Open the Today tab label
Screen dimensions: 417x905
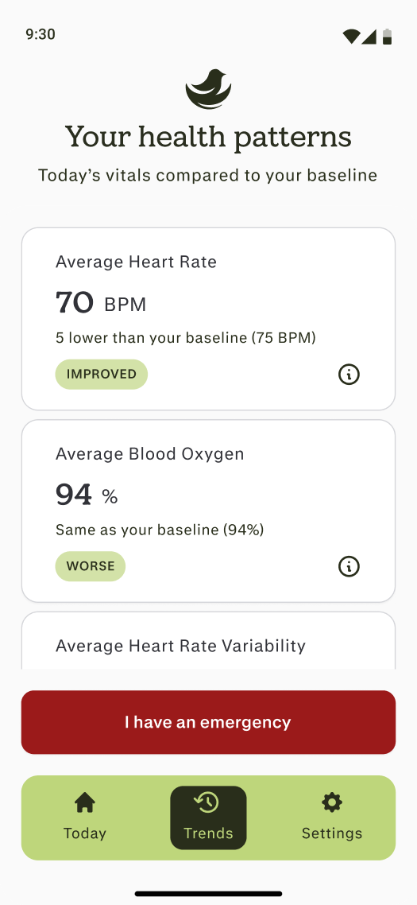click(x=85, y=833)
